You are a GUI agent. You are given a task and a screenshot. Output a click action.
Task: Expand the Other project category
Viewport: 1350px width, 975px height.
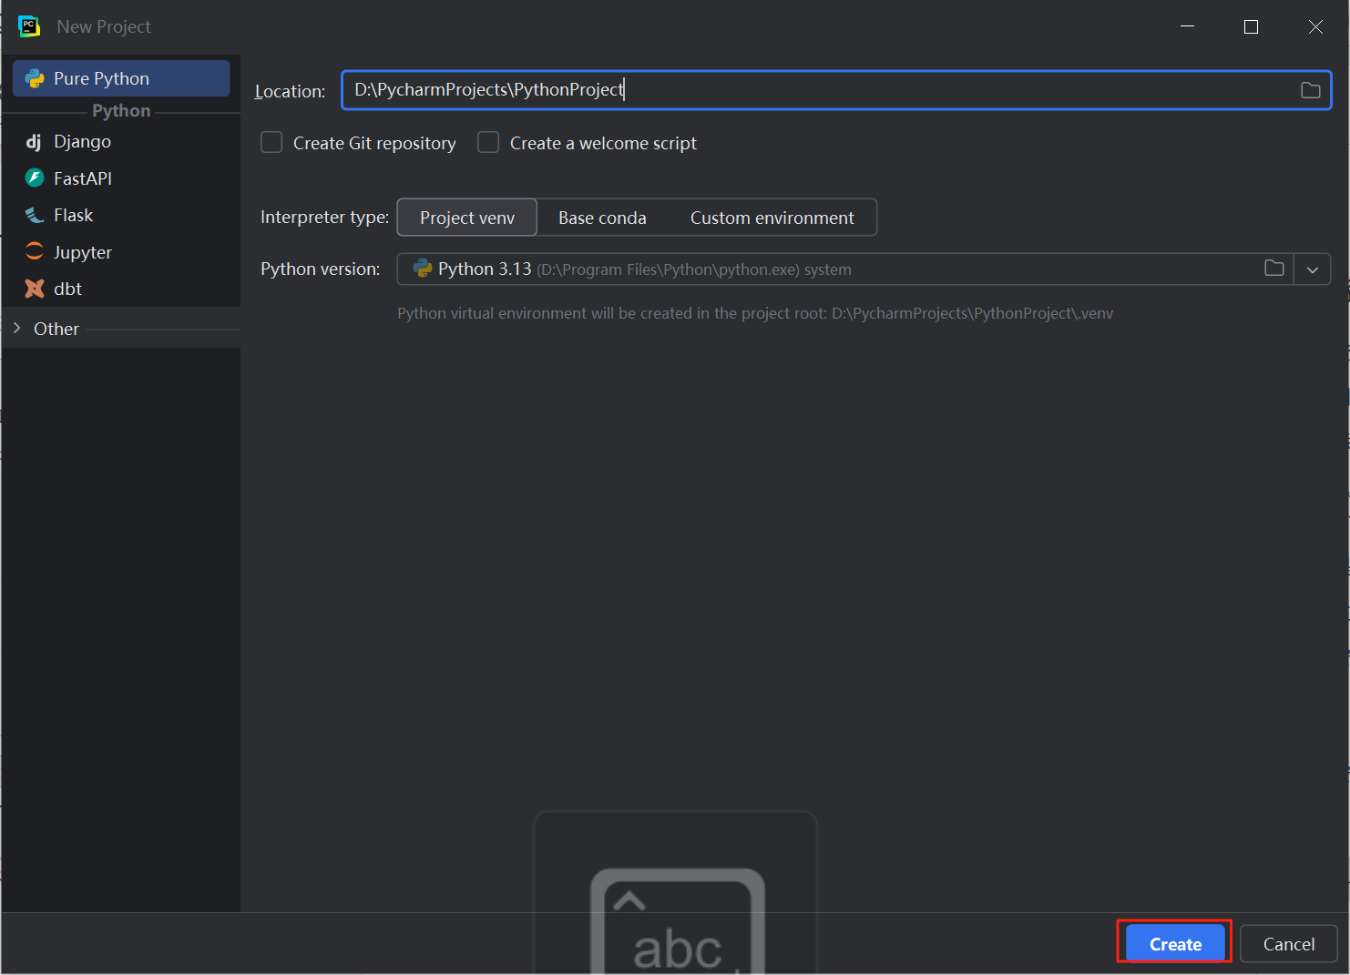point(16,329)
